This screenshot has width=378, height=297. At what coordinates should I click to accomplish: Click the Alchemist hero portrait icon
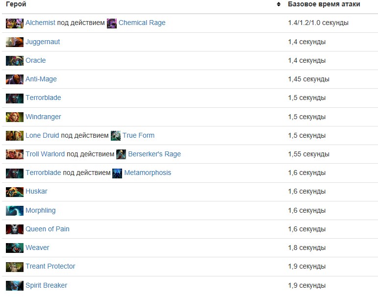[x=14, y=23]
